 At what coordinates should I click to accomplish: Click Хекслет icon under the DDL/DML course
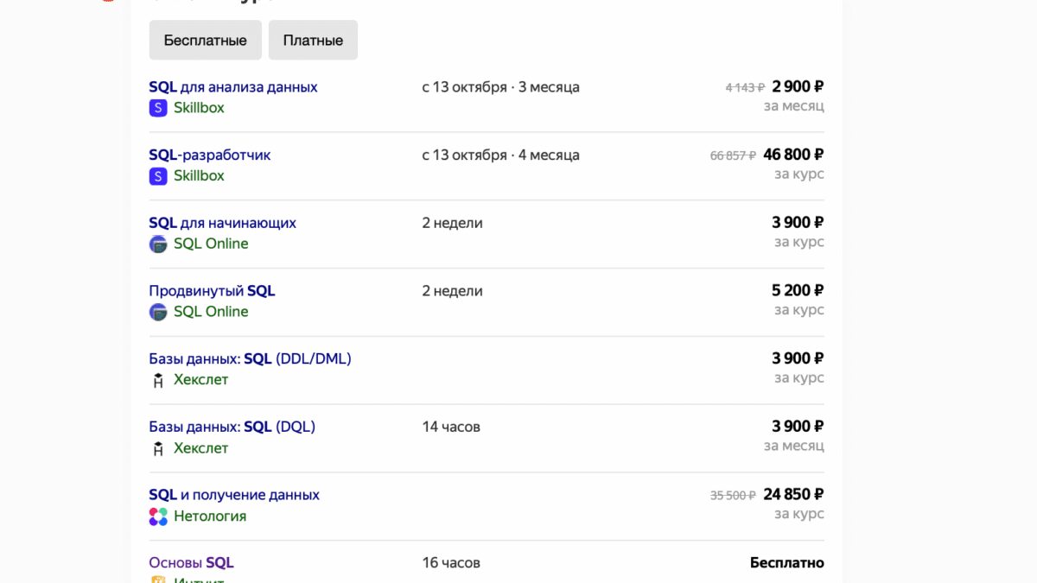coord(158,380)
